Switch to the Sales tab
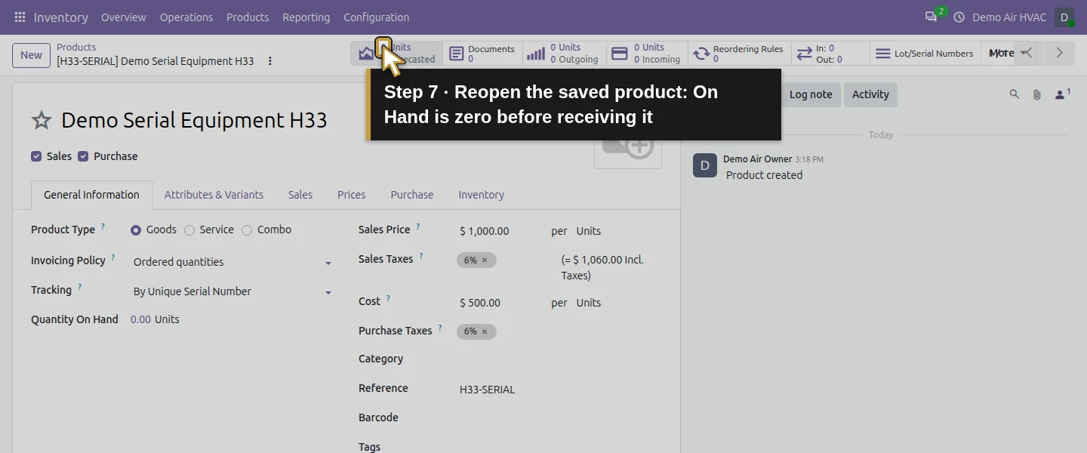 tap(300, 195)
